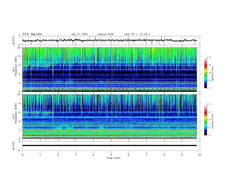Click the "4" kHz tick of ch.1 spectrogram
The image size is (225, 174).
[20, 74]
